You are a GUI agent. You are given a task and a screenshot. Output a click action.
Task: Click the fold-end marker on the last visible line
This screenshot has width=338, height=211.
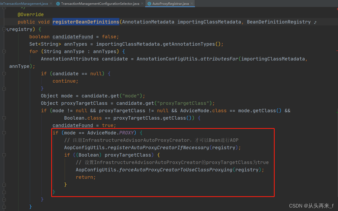4,207
